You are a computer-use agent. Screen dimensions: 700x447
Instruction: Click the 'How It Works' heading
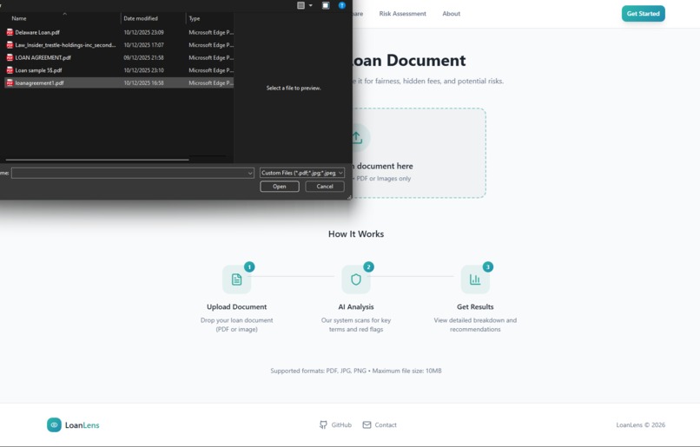pyautogui.click(x=356, y=233)
